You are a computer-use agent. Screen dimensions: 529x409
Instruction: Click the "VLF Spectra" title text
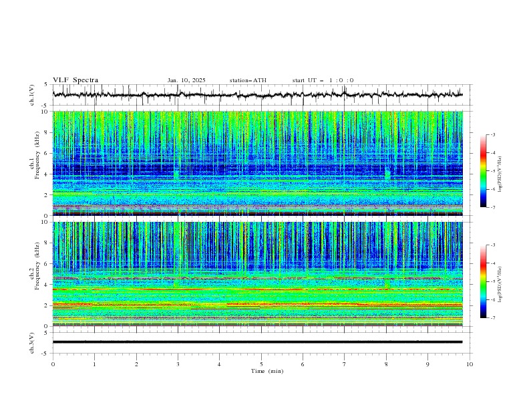click(75, 80)
